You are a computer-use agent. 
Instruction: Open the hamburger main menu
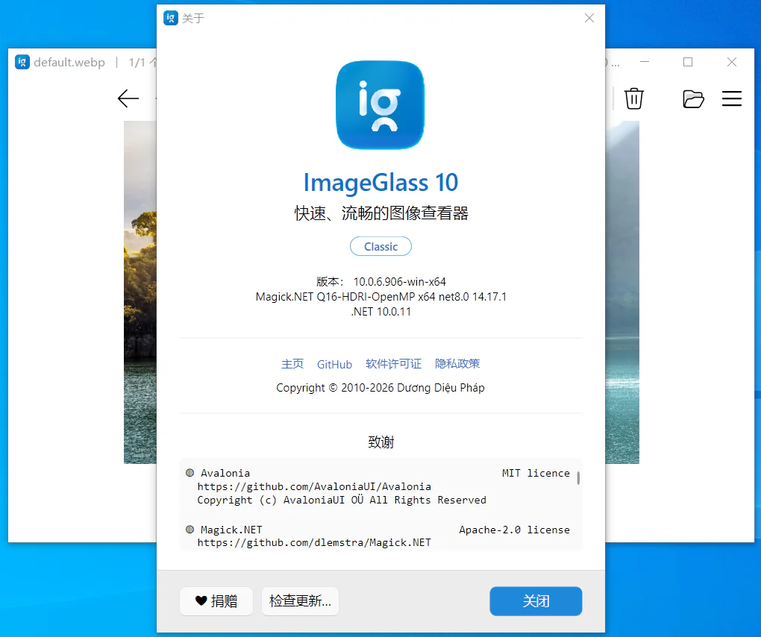click(731, 98)
